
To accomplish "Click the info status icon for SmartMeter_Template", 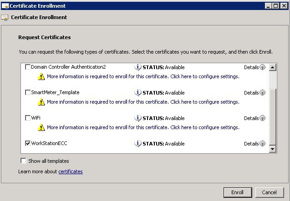I will [138, 93].
